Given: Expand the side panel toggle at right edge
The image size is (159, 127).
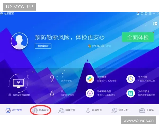Looking at the screenshot, I should pos(155,24).
